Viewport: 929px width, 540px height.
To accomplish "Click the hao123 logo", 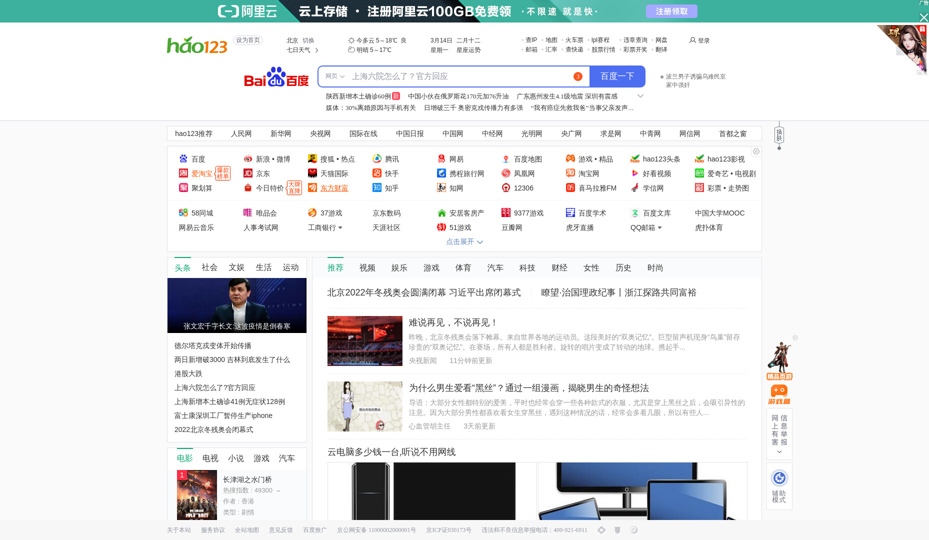I will [197, 45].
